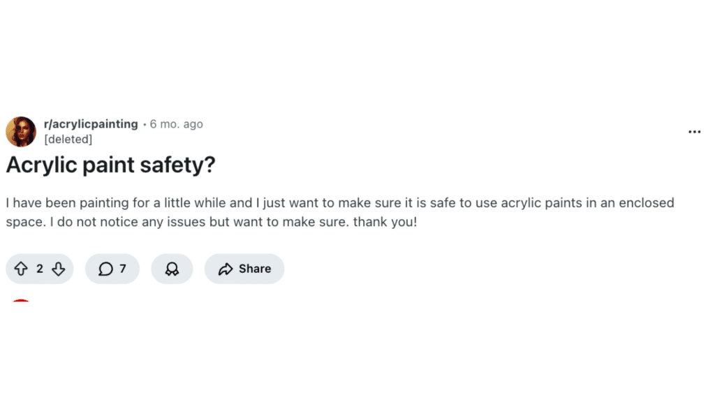Click the [deleted] author name
This screenshot has height=402, width=715.
68,139
